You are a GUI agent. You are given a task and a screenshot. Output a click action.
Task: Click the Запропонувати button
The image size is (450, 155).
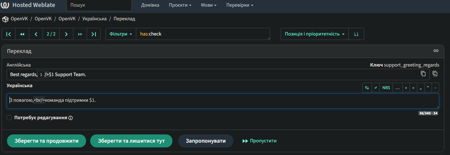pyautogui.click(x=206, y=141)
